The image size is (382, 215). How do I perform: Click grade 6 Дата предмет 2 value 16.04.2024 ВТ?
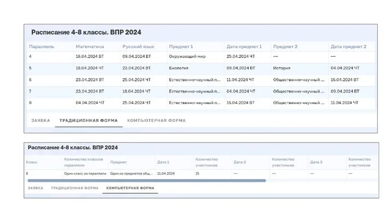coord(344,80)
